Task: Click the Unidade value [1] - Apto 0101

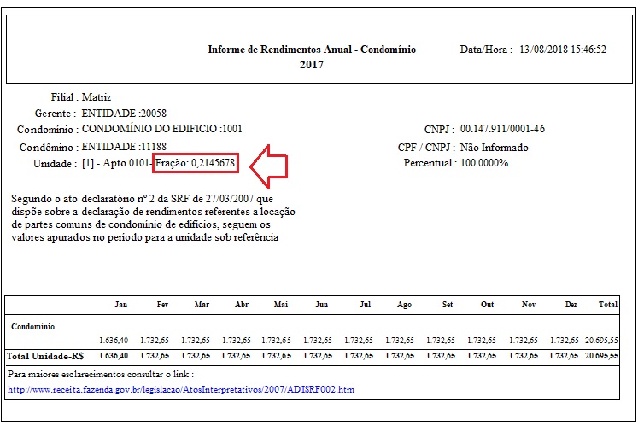Action: point(116,162)
